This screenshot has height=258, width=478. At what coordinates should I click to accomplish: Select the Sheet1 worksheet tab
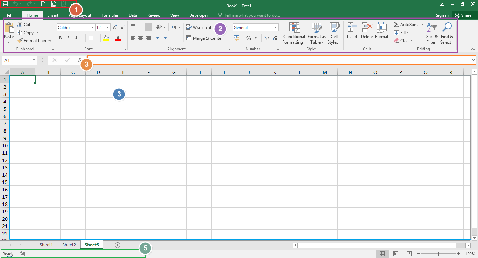tap(46, 245)
